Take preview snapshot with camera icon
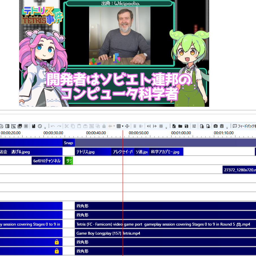This screenshot has width=256, height=256. [216, 126]
